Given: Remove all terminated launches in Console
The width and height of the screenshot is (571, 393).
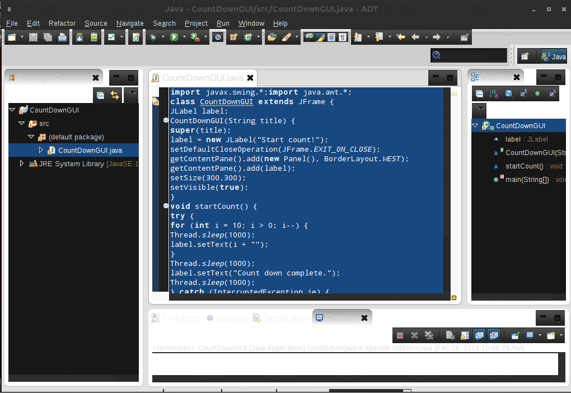Looking at the screenshot, I should [429, 335].
